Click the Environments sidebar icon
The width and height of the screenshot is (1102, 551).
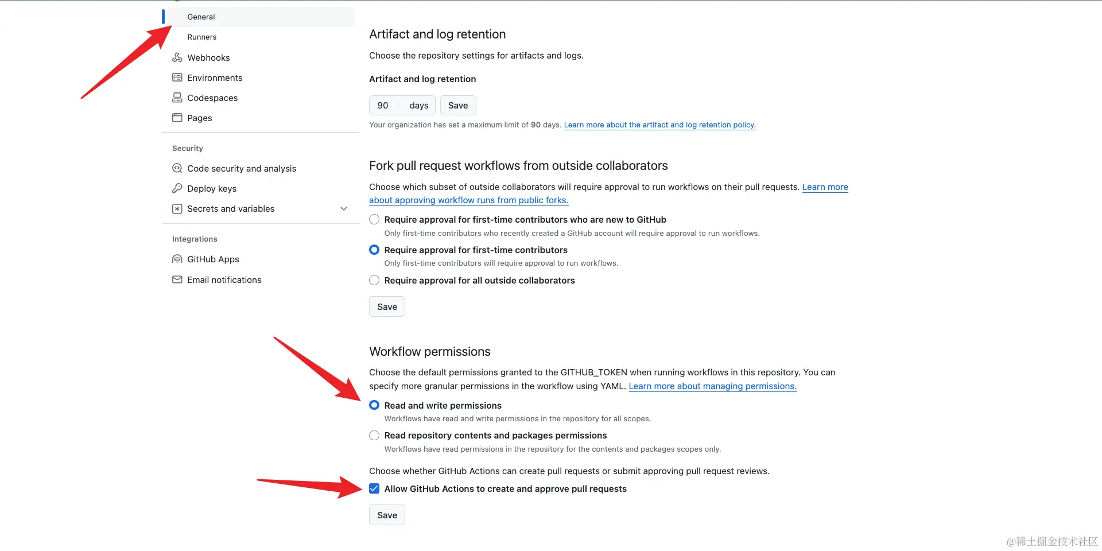177,77
